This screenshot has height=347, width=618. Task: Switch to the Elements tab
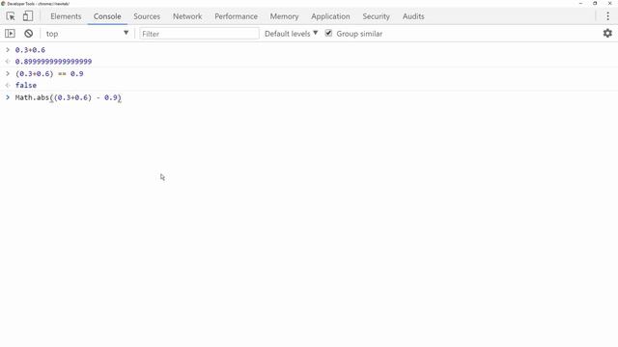tap(66, 16)
